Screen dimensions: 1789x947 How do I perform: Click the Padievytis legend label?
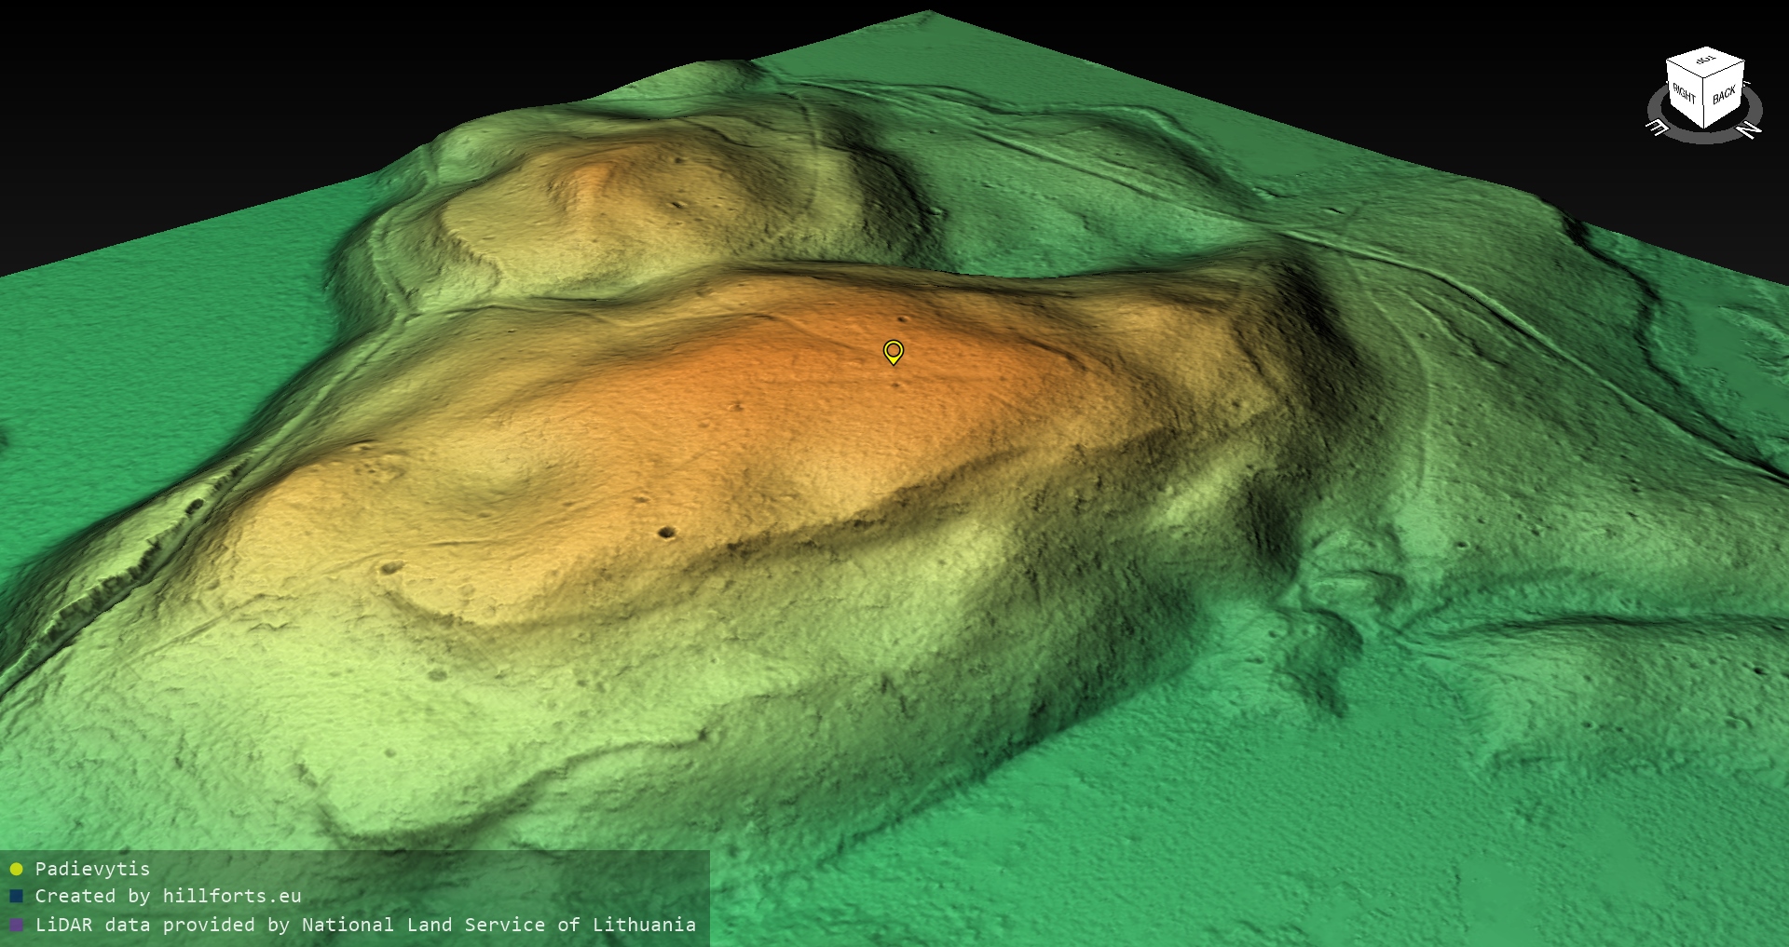[x=92, y=869]
